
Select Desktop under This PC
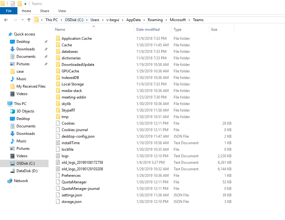pos(23,119)
